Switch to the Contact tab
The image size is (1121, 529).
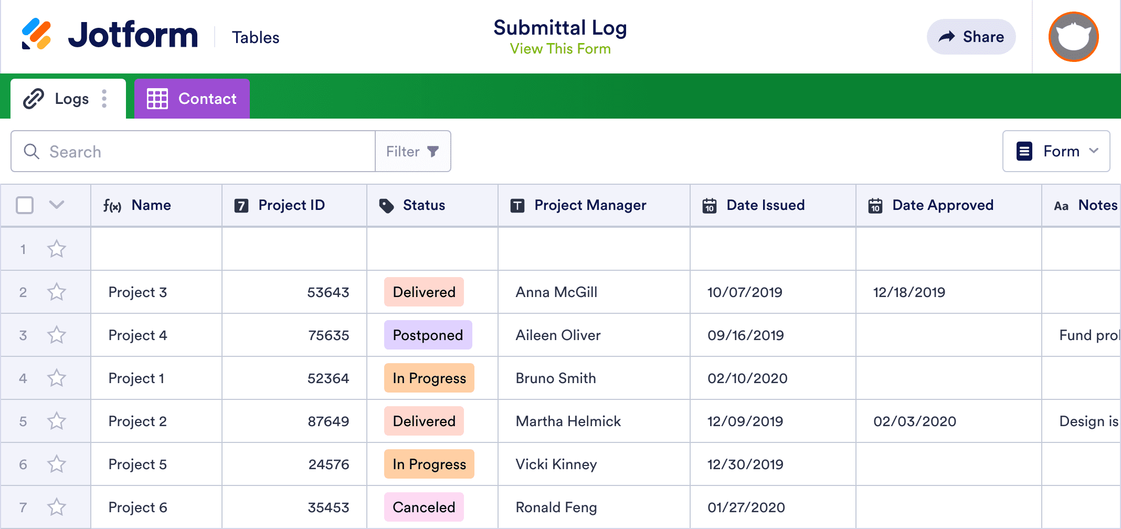click(192, 99)
